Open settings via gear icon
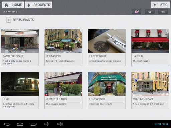The width and height of the screenshot is (171, 128). [150, 12]
